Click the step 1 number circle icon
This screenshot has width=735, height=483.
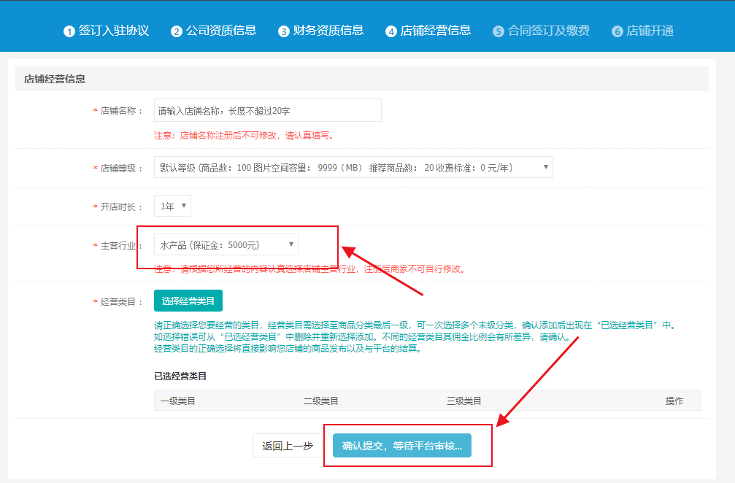(69, 31)
